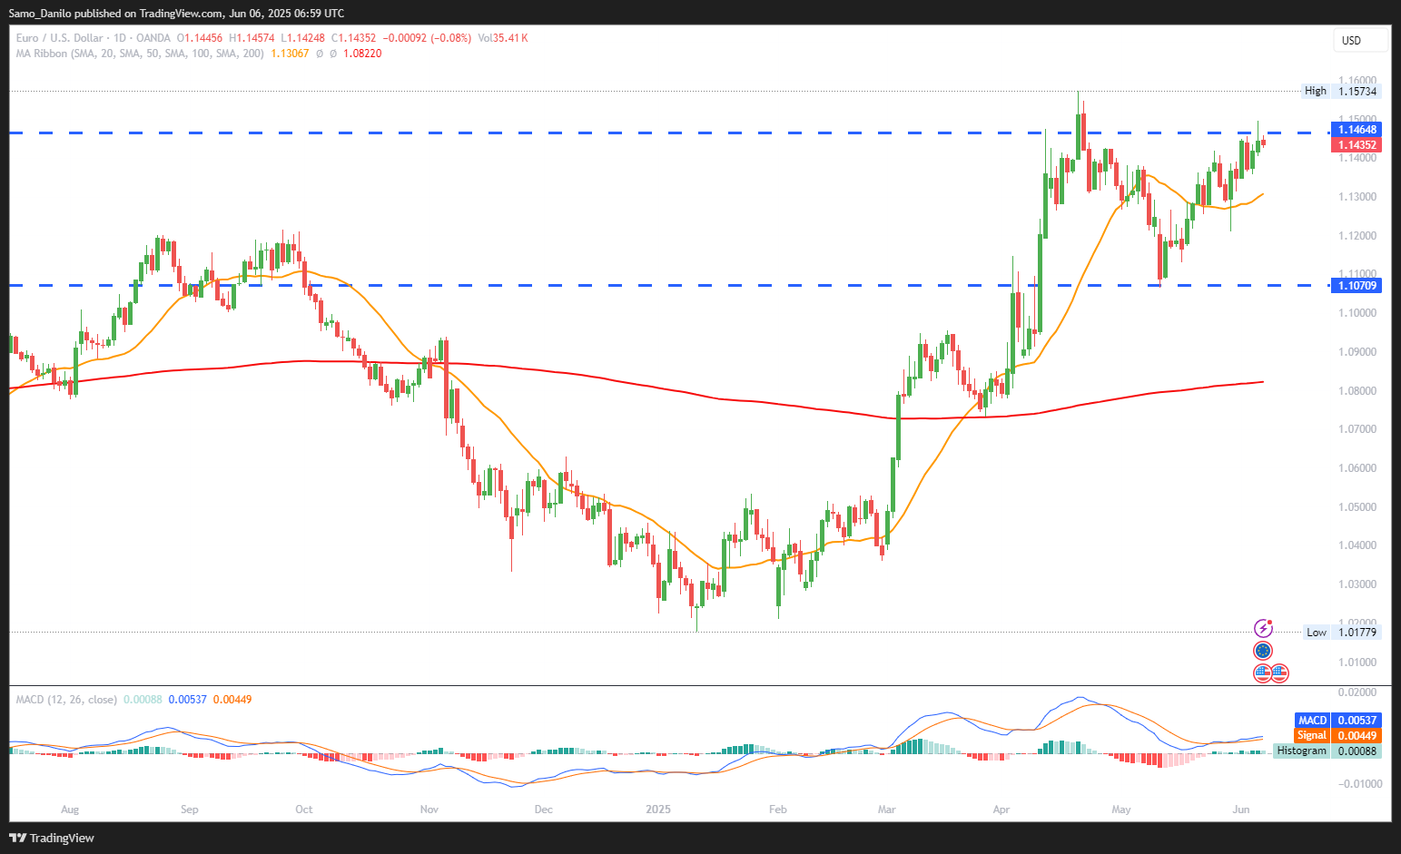Click the Jun label on time axis
This screenshot has height=854, width=1401.
tap(1241, 810)
